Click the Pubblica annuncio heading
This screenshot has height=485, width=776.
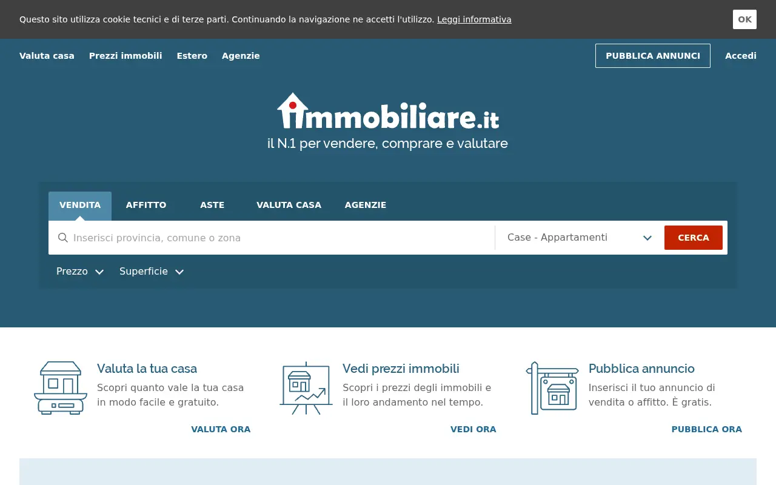pos(641,369)
